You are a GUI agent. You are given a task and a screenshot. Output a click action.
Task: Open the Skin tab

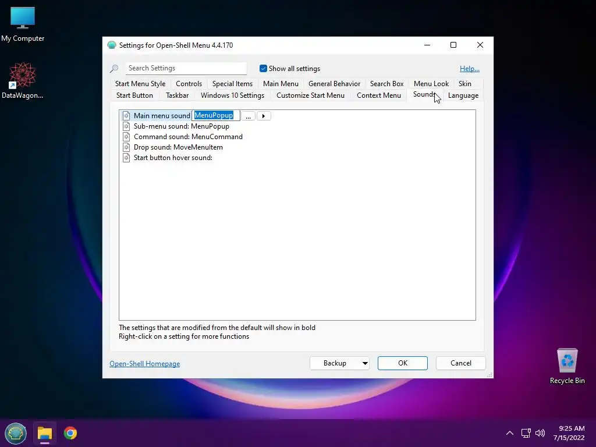465,84
